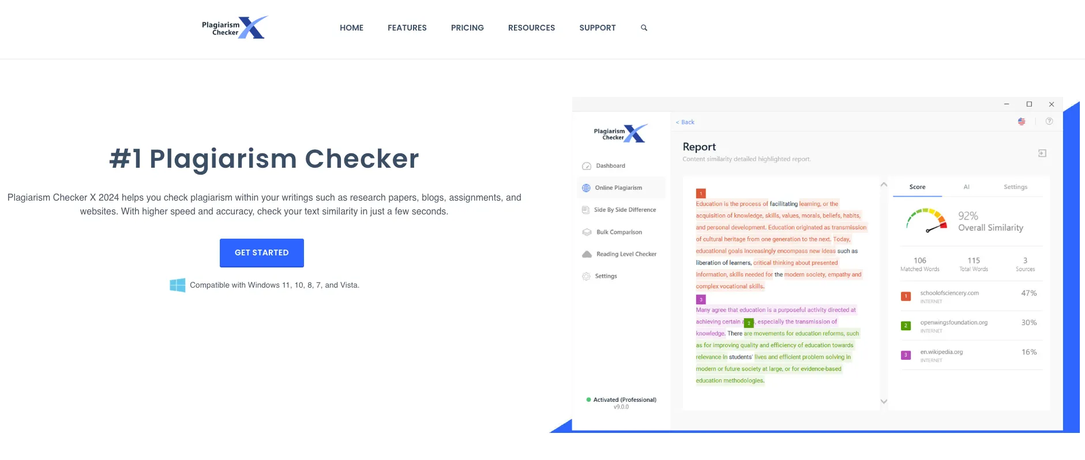Click purple badge next to en.wikipedia.org
This screenshot has width=1085, height=460.
[x=906, y=355]
